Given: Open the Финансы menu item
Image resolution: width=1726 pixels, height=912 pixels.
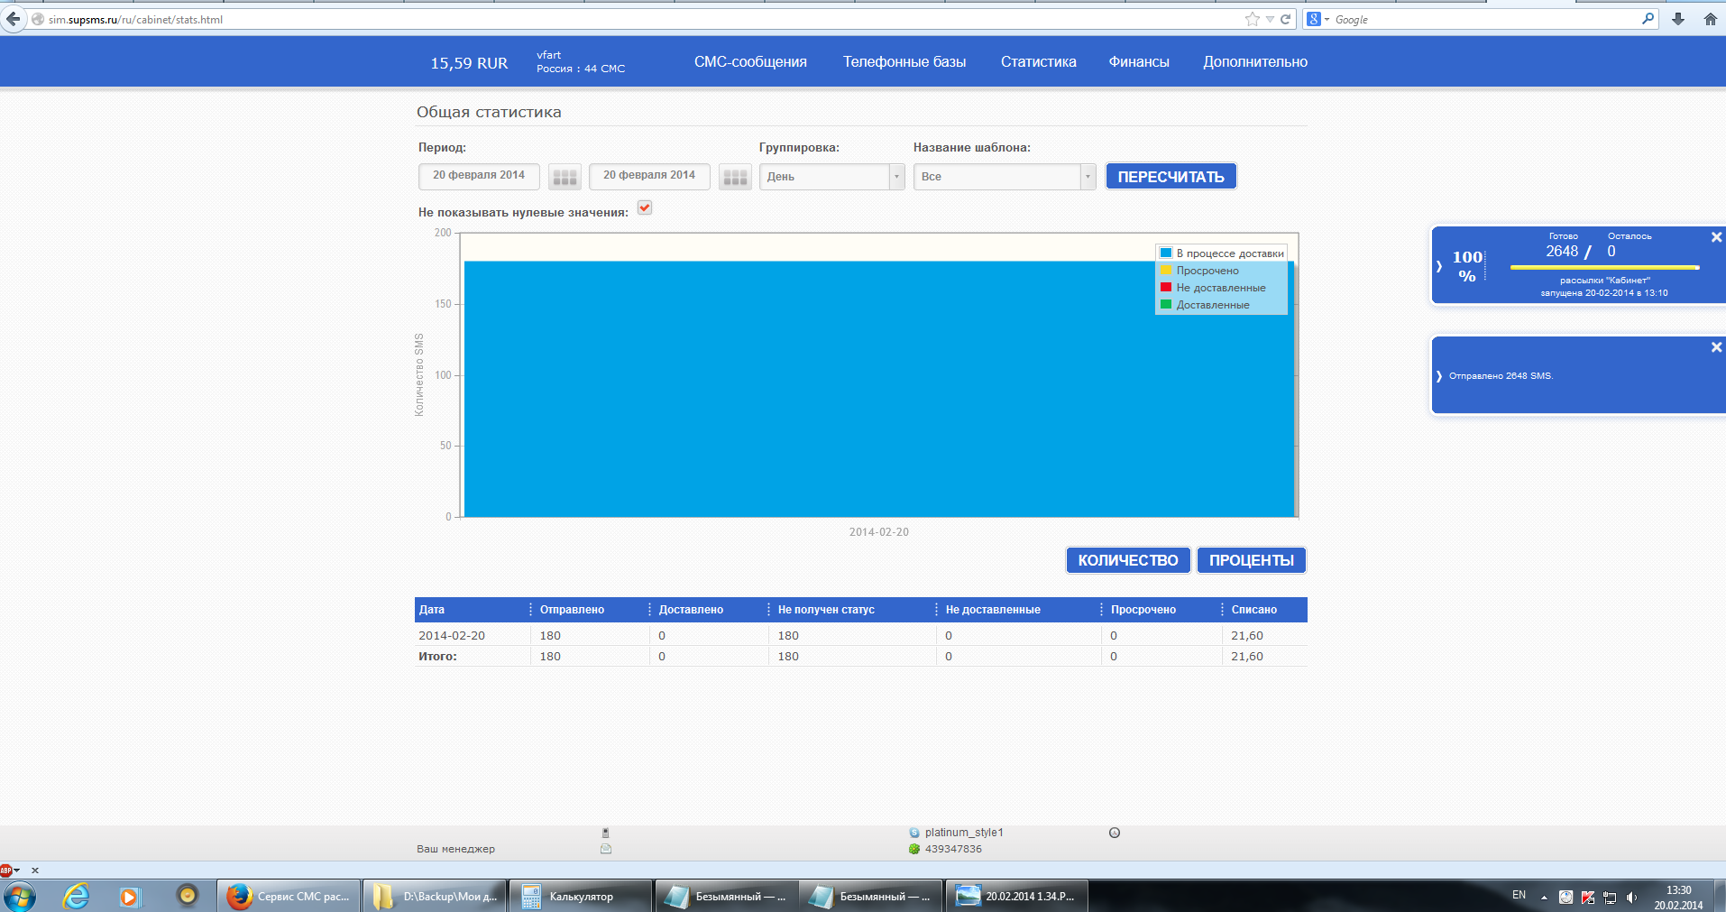Looking at the screenshot, I should 1138,62.
